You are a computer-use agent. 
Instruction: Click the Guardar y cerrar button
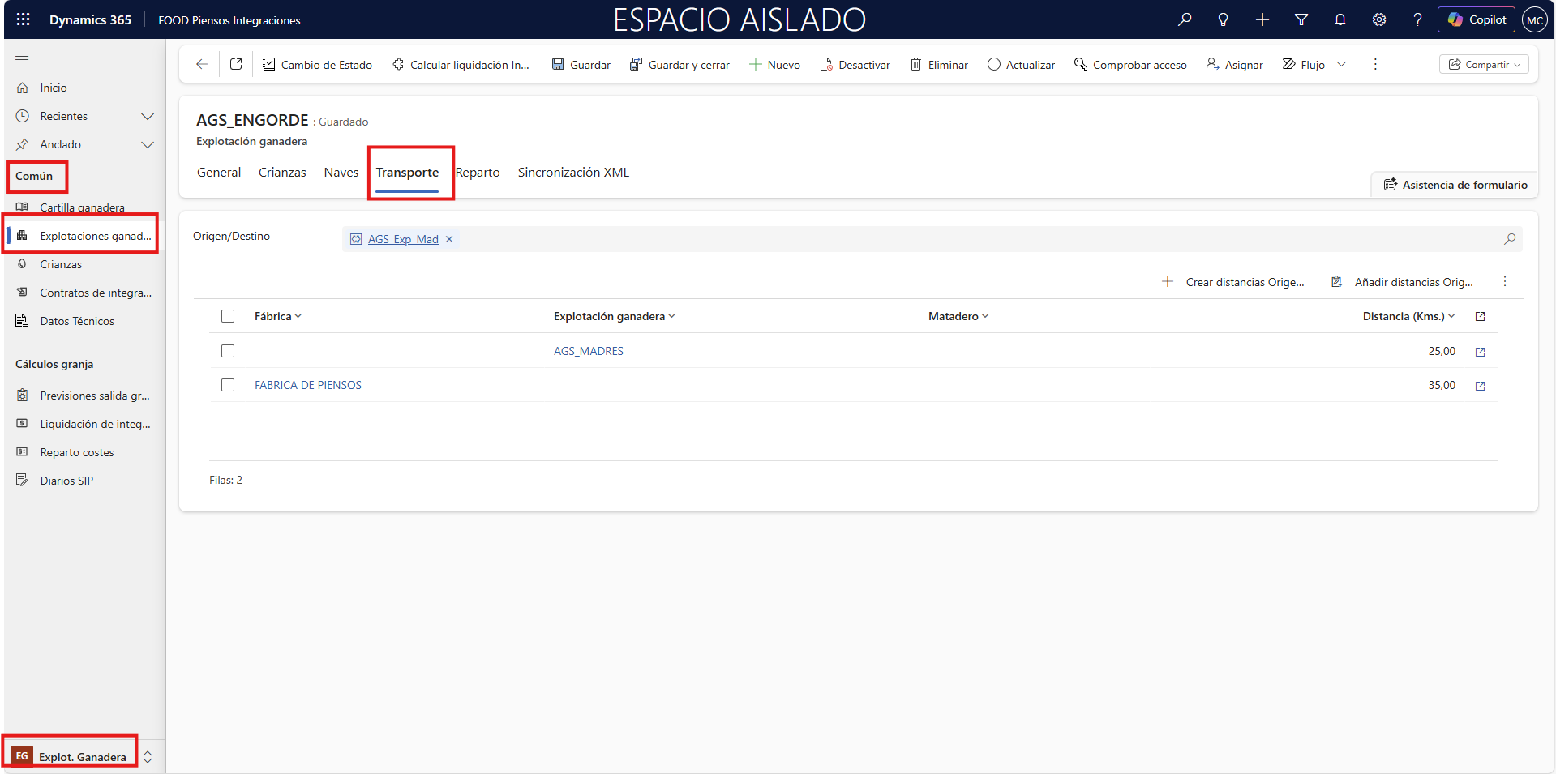coord(679,64)
